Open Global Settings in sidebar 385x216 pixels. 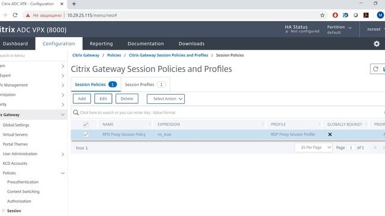[x=16, y=125]
